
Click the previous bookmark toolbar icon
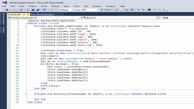tap(154, 10)
